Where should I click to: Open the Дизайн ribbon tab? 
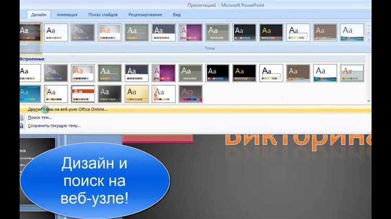coord(39,15)
